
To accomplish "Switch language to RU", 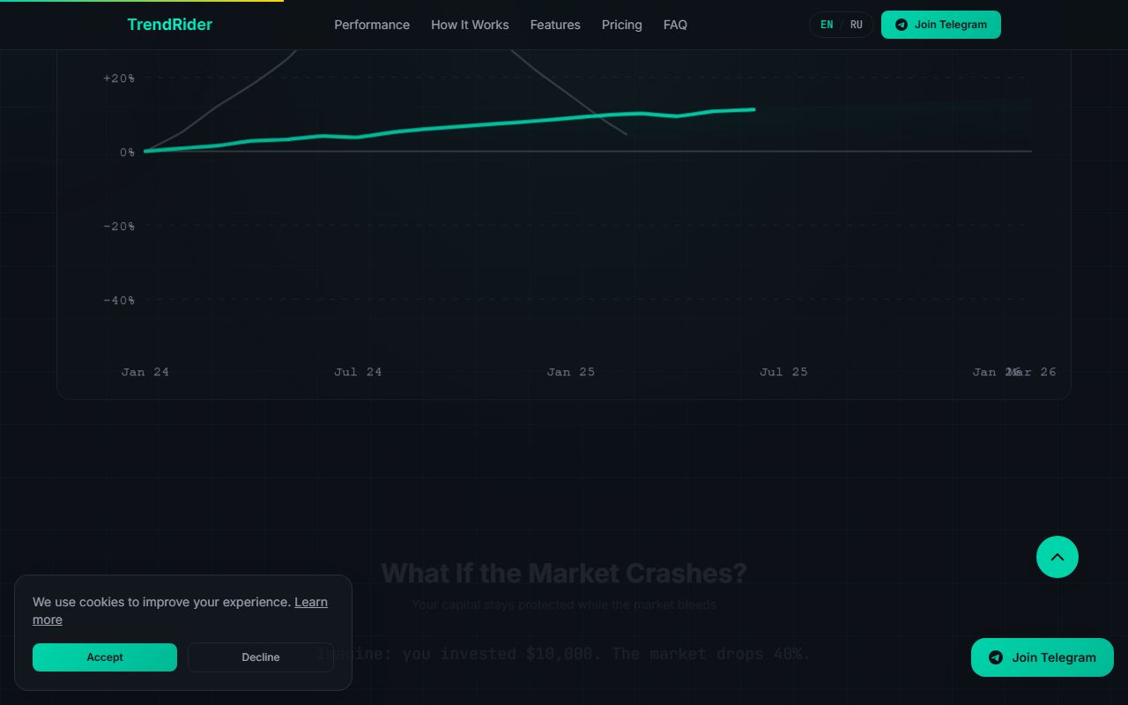I will pyautogui.click(x=857, y=25).
